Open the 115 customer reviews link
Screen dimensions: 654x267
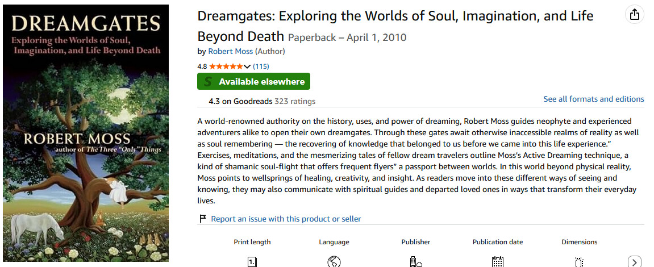click(x=261, y=66)
